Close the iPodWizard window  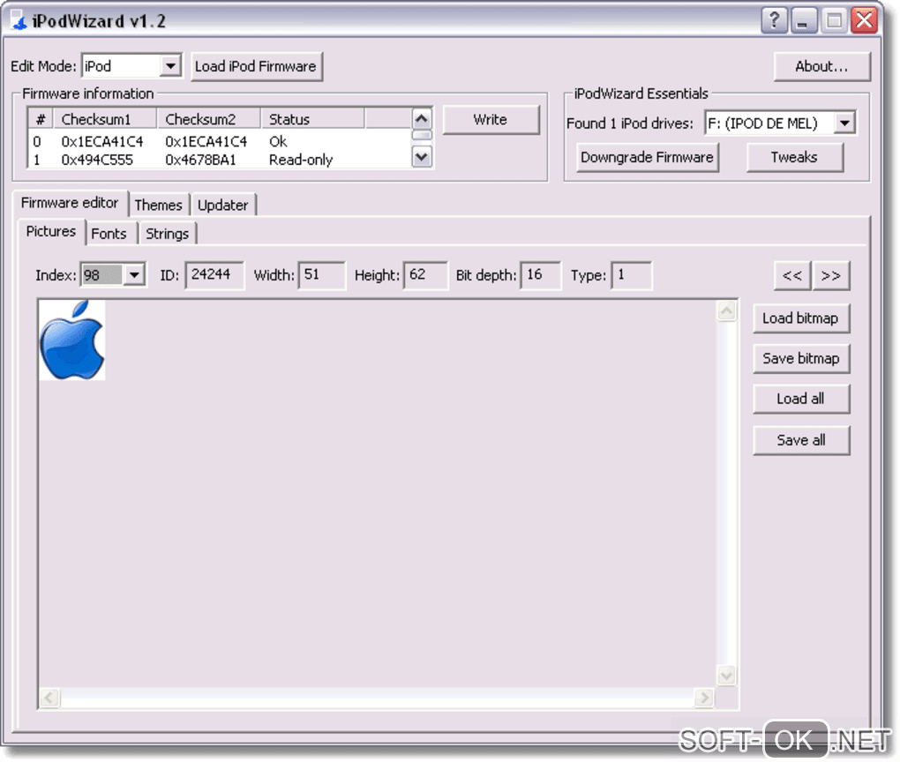(865, 21)
